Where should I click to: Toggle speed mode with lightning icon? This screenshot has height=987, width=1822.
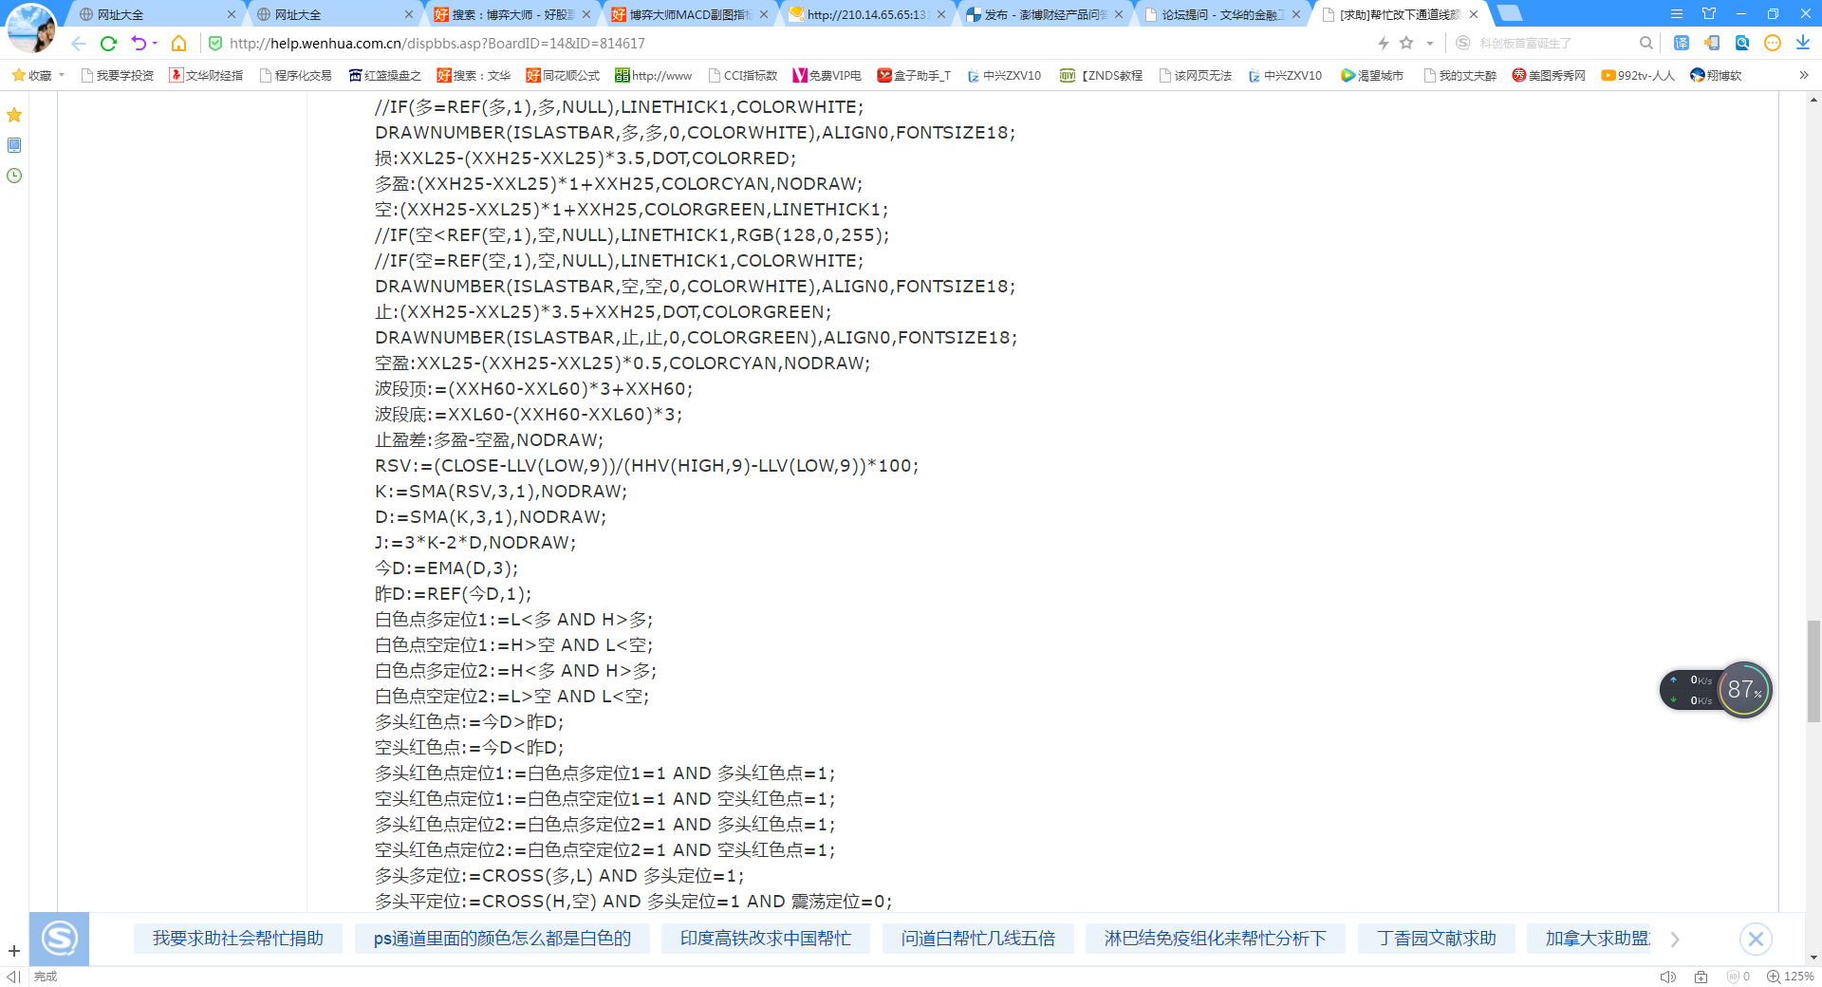[x=1383, y=43]
